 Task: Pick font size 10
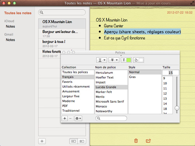pos(167,83)
